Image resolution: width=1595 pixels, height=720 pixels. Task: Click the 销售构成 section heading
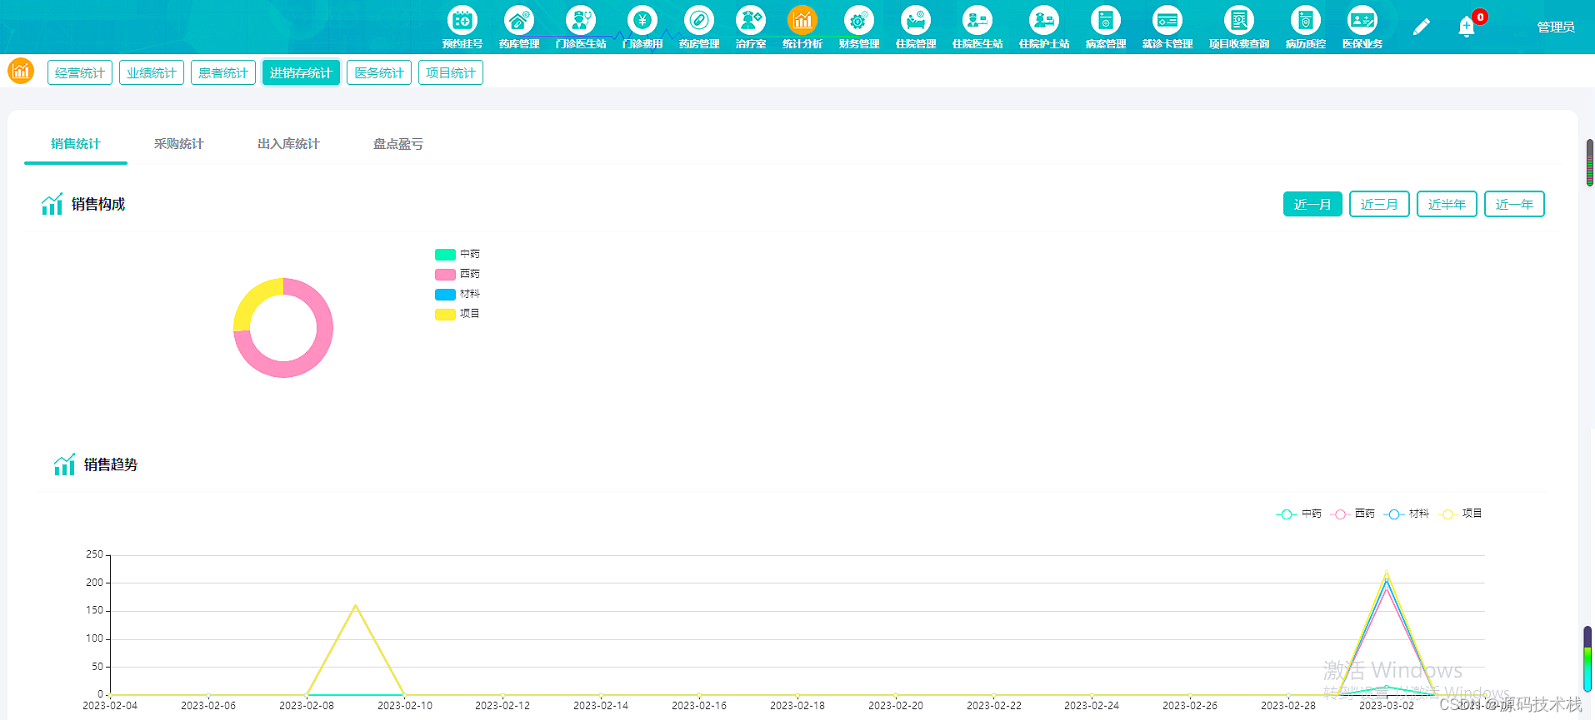click(97, 204)
